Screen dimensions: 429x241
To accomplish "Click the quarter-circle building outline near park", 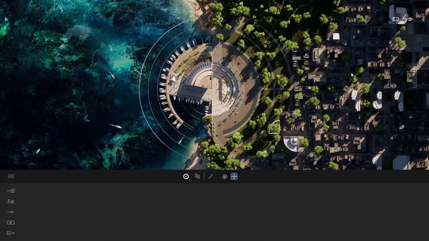I will tap(274, 127).
